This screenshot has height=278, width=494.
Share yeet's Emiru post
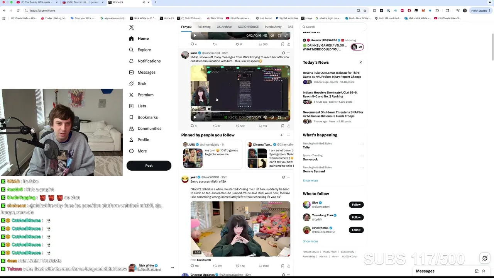tap(288, 266)
